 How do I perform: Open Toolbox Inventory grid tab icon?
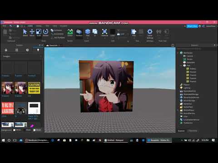pos(17,50)
